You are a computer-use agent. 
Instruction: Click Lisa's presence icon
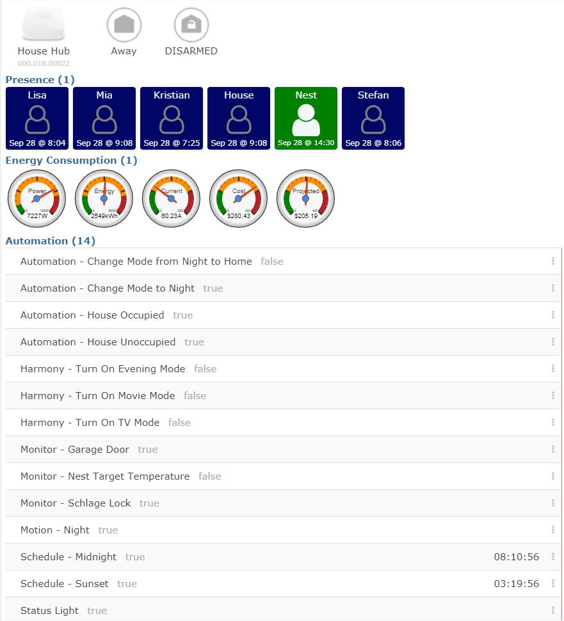click(x=37, y=118)
